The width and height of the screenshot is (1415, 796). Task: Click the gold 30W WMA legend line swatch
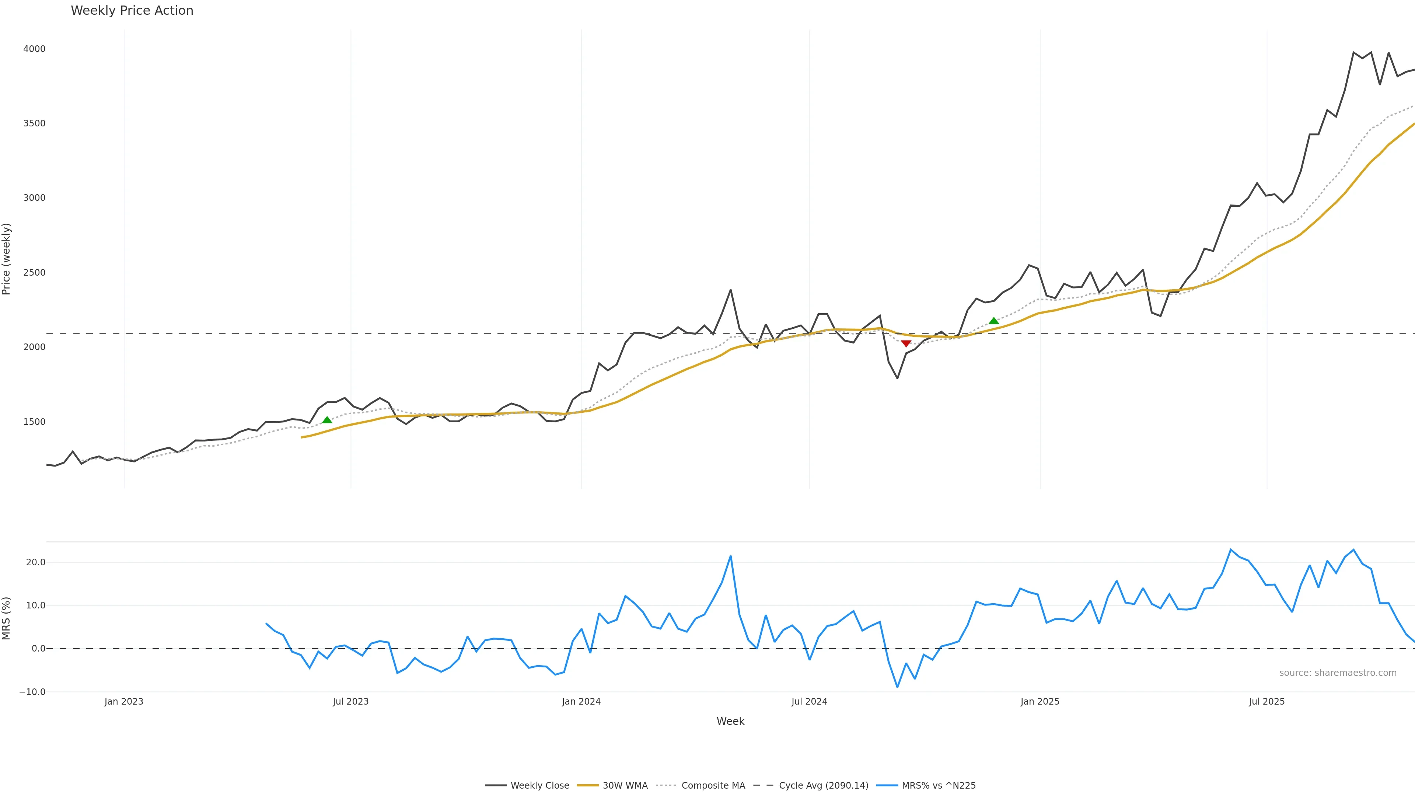[x=587, y=786]
